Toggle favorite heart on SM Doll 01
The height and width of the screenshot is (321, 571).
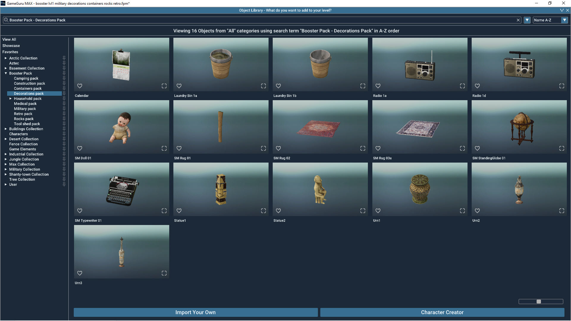(x=79, y=148)
